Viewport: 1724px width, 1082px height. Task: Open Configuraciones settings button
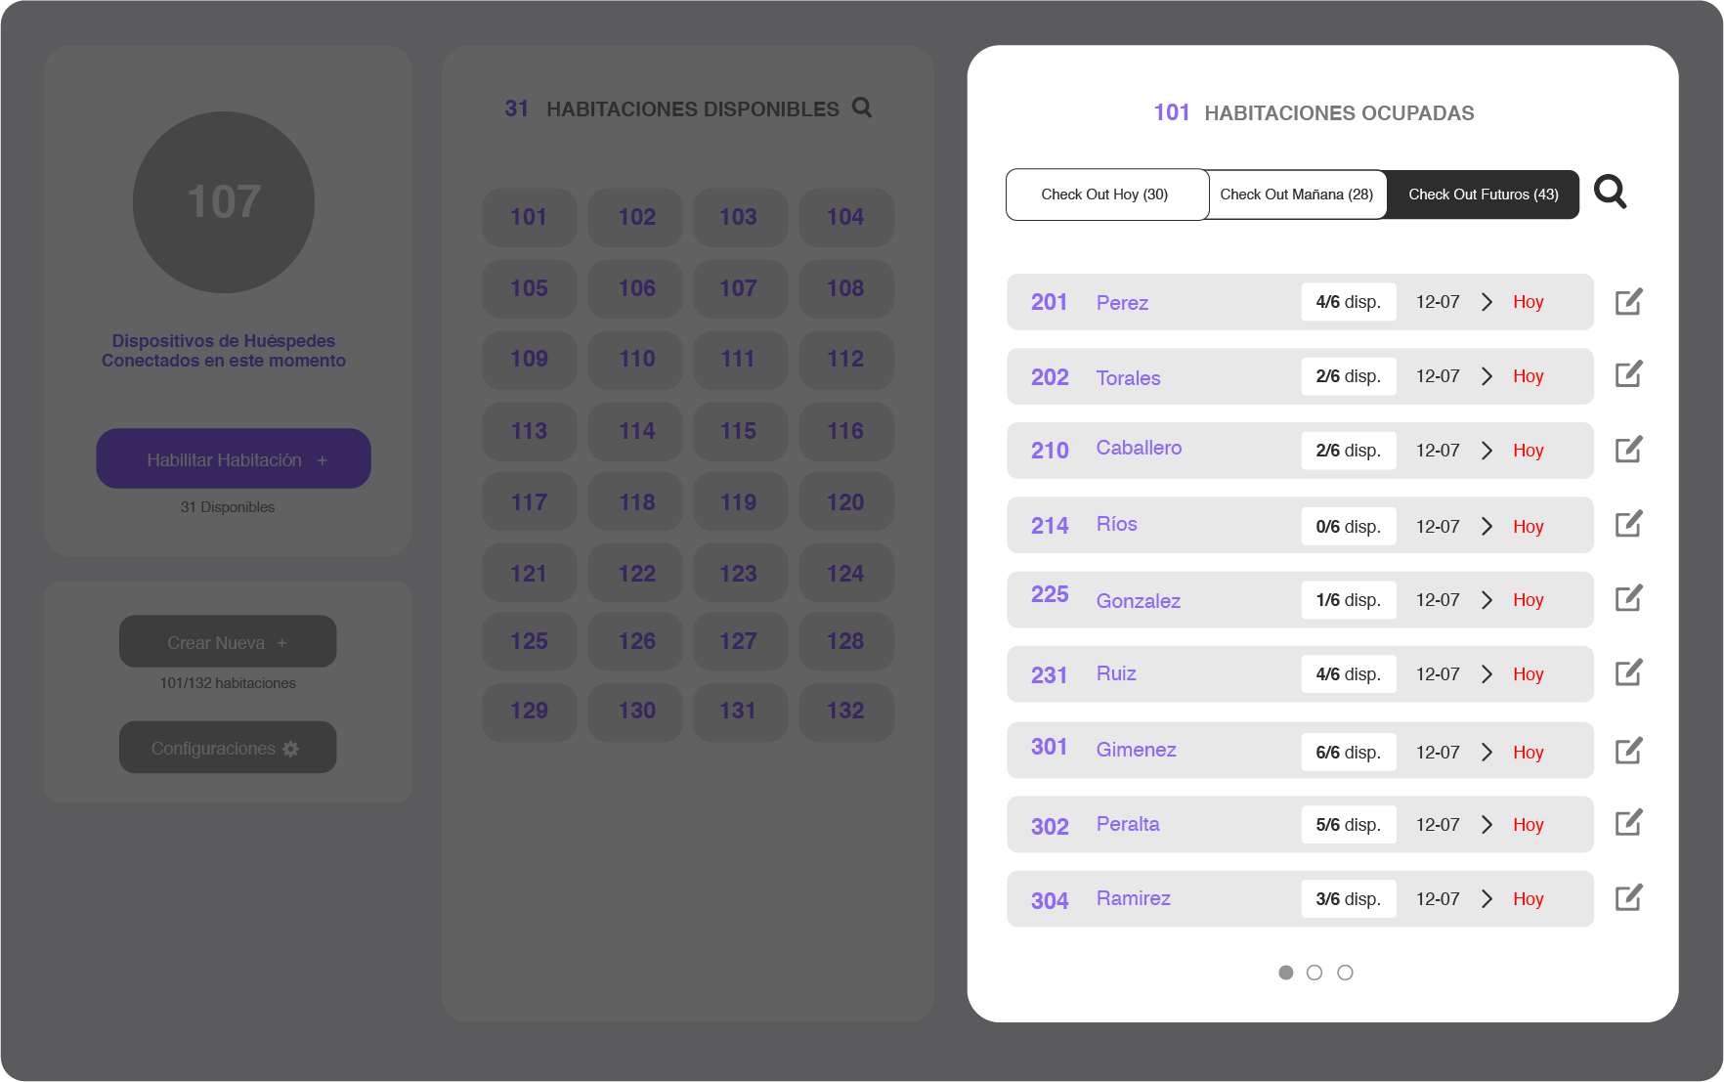228,748
